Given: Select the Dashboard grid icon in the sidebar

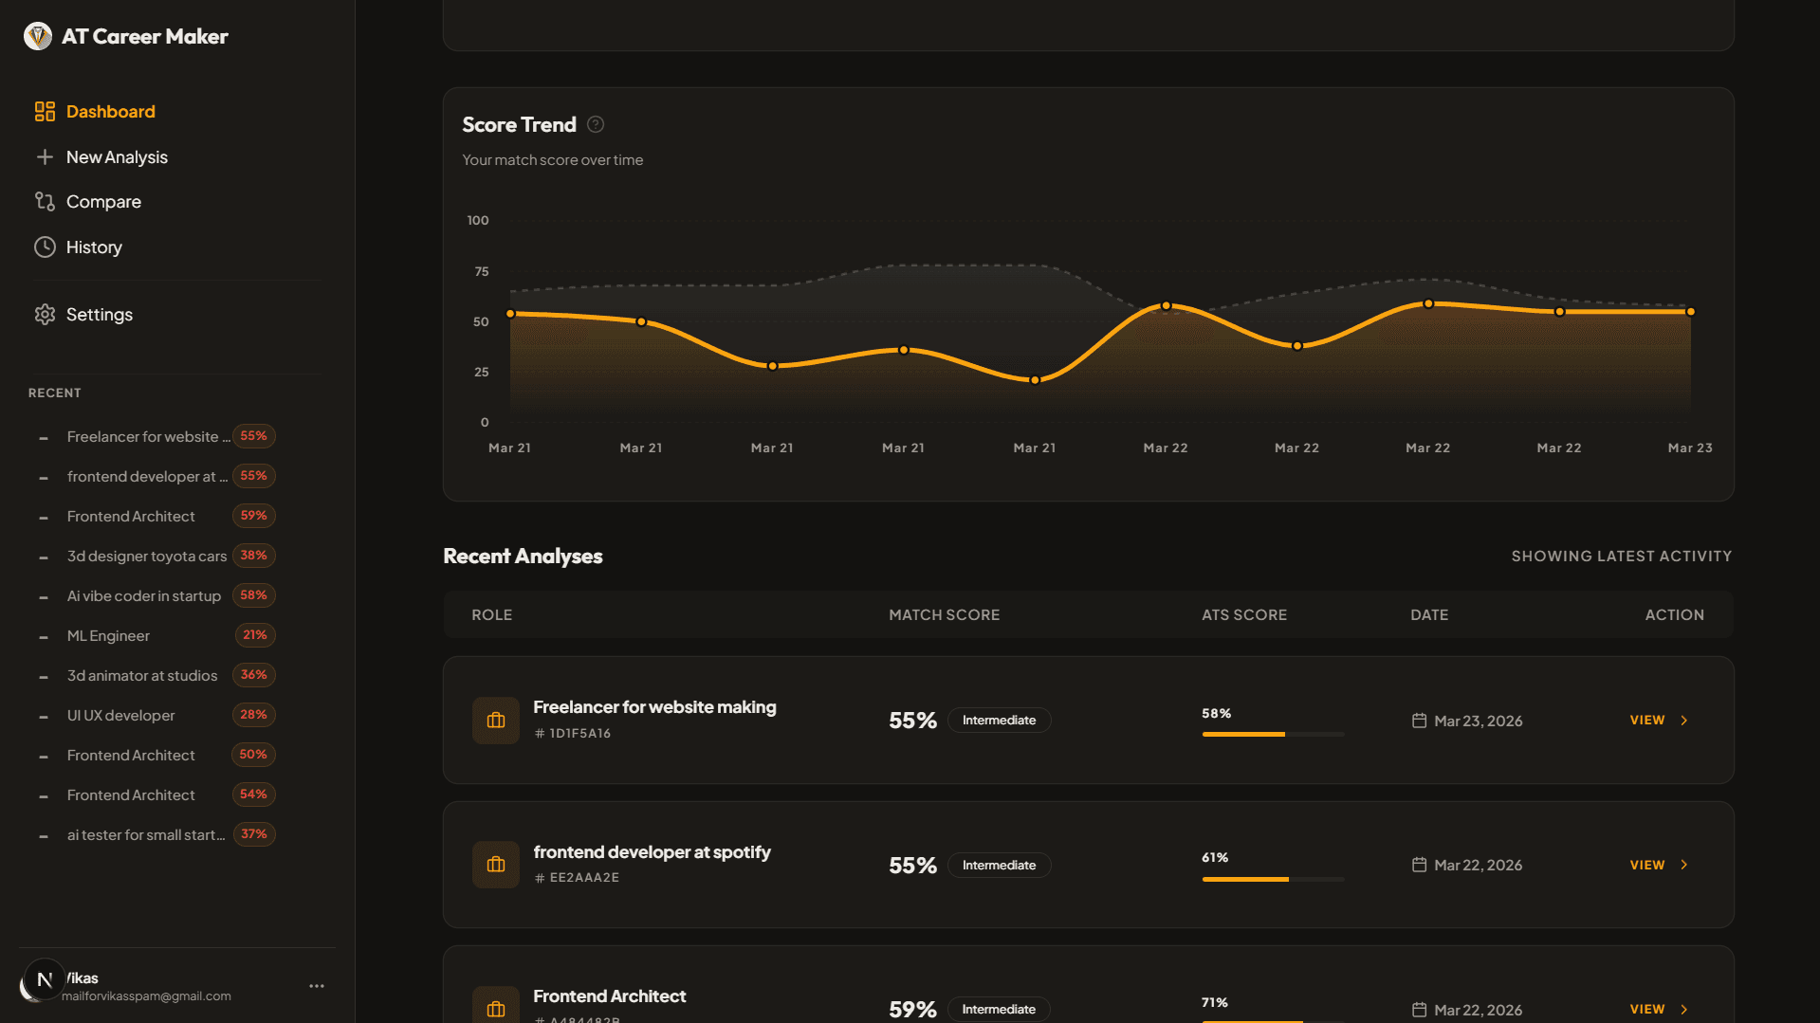Looking at the screenshot, I should tap(44, 111).
